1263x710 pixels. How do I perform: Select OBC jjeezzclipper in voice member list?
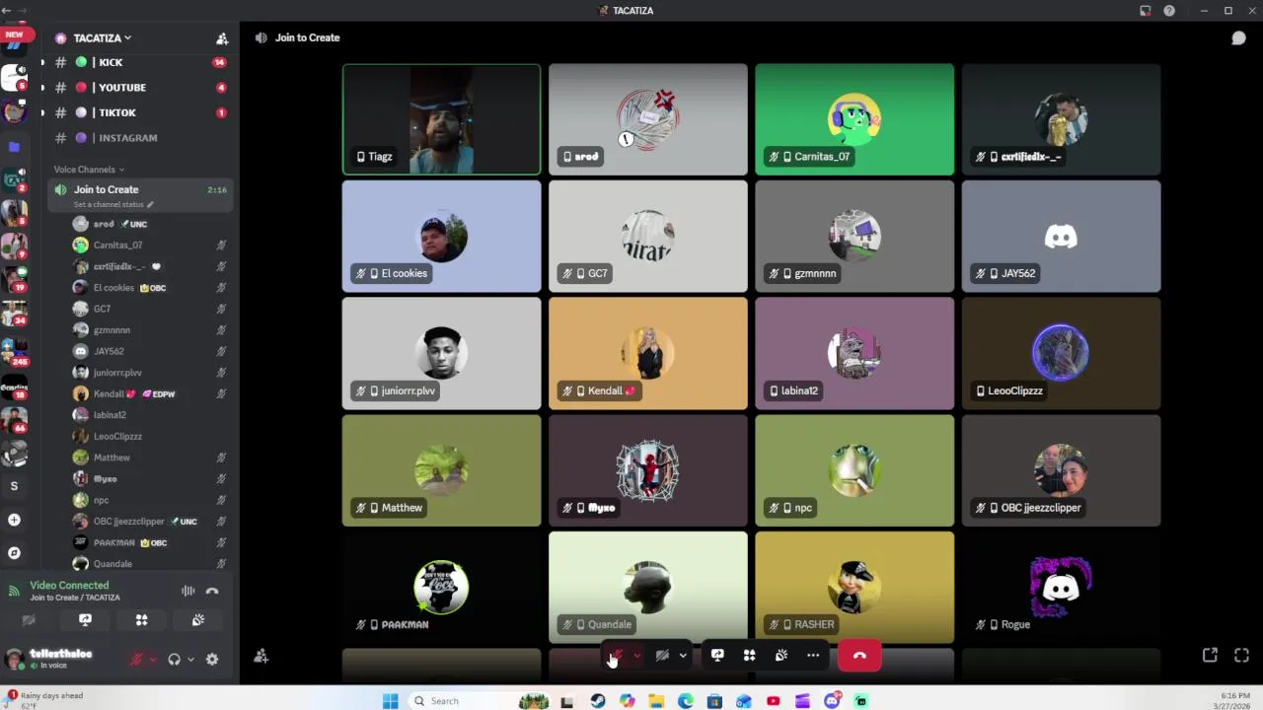pyautogui.click(x=148, y=521)
